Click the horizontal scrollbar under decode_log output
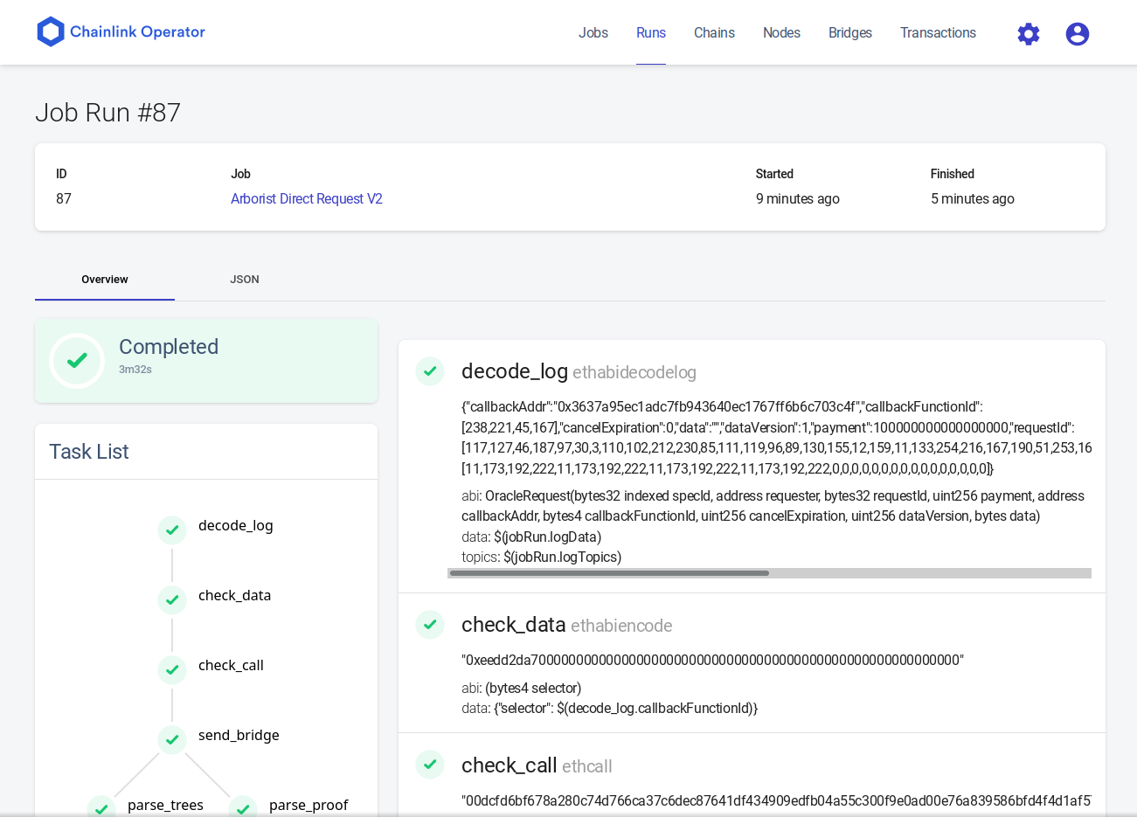 [x=609, y=573]
